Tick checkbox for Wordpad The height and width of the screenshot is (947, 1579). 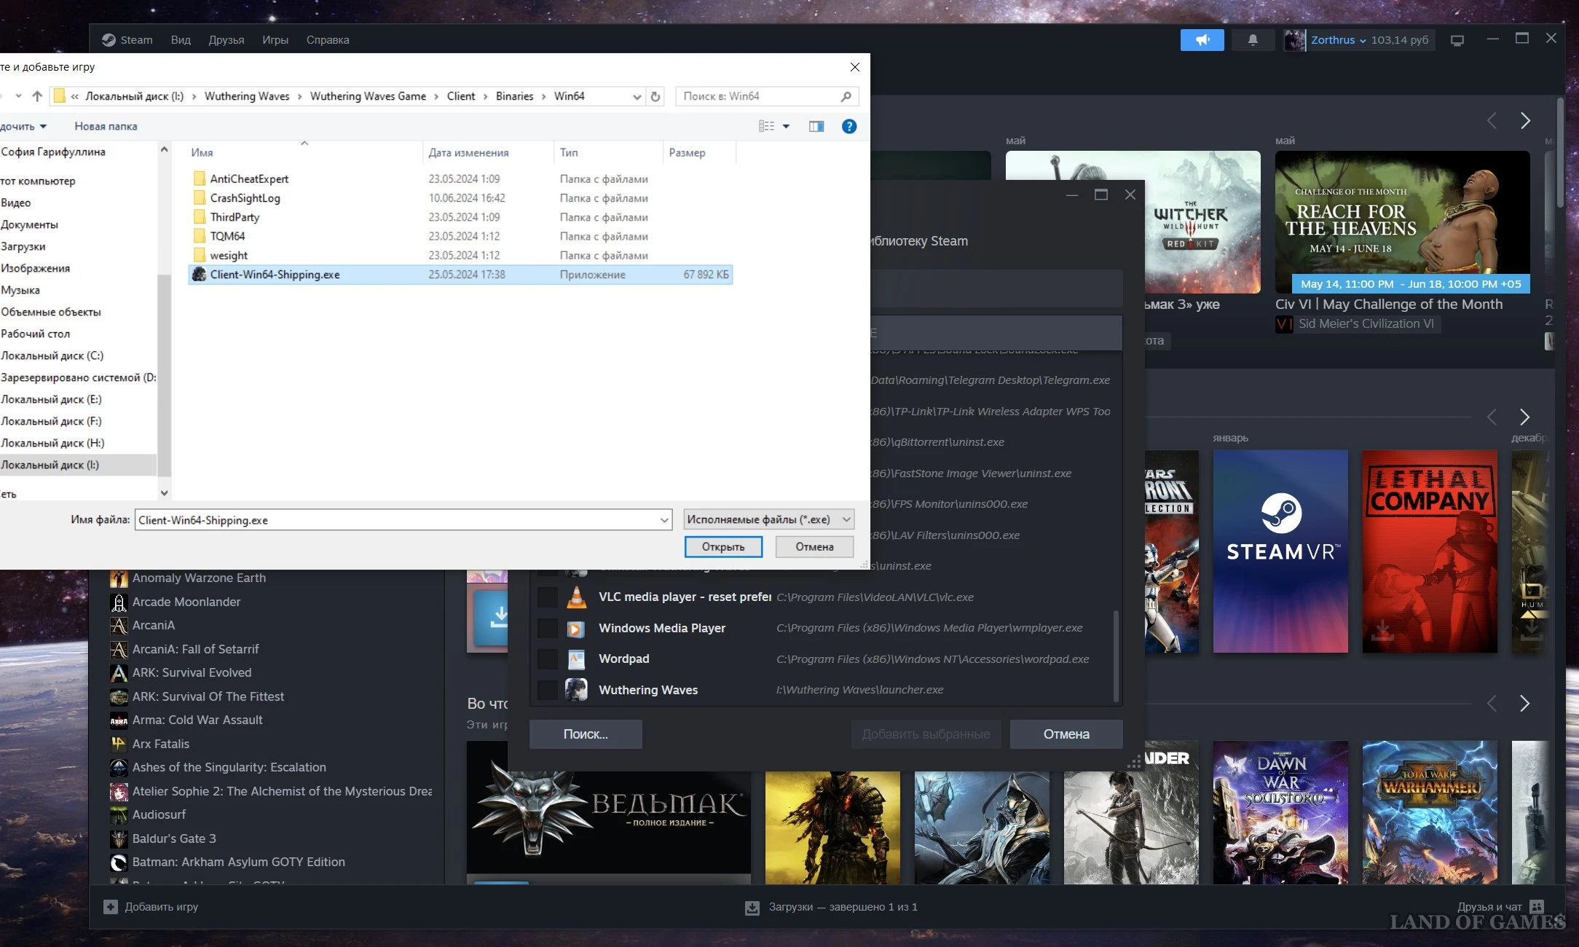[x=547, y=659]
